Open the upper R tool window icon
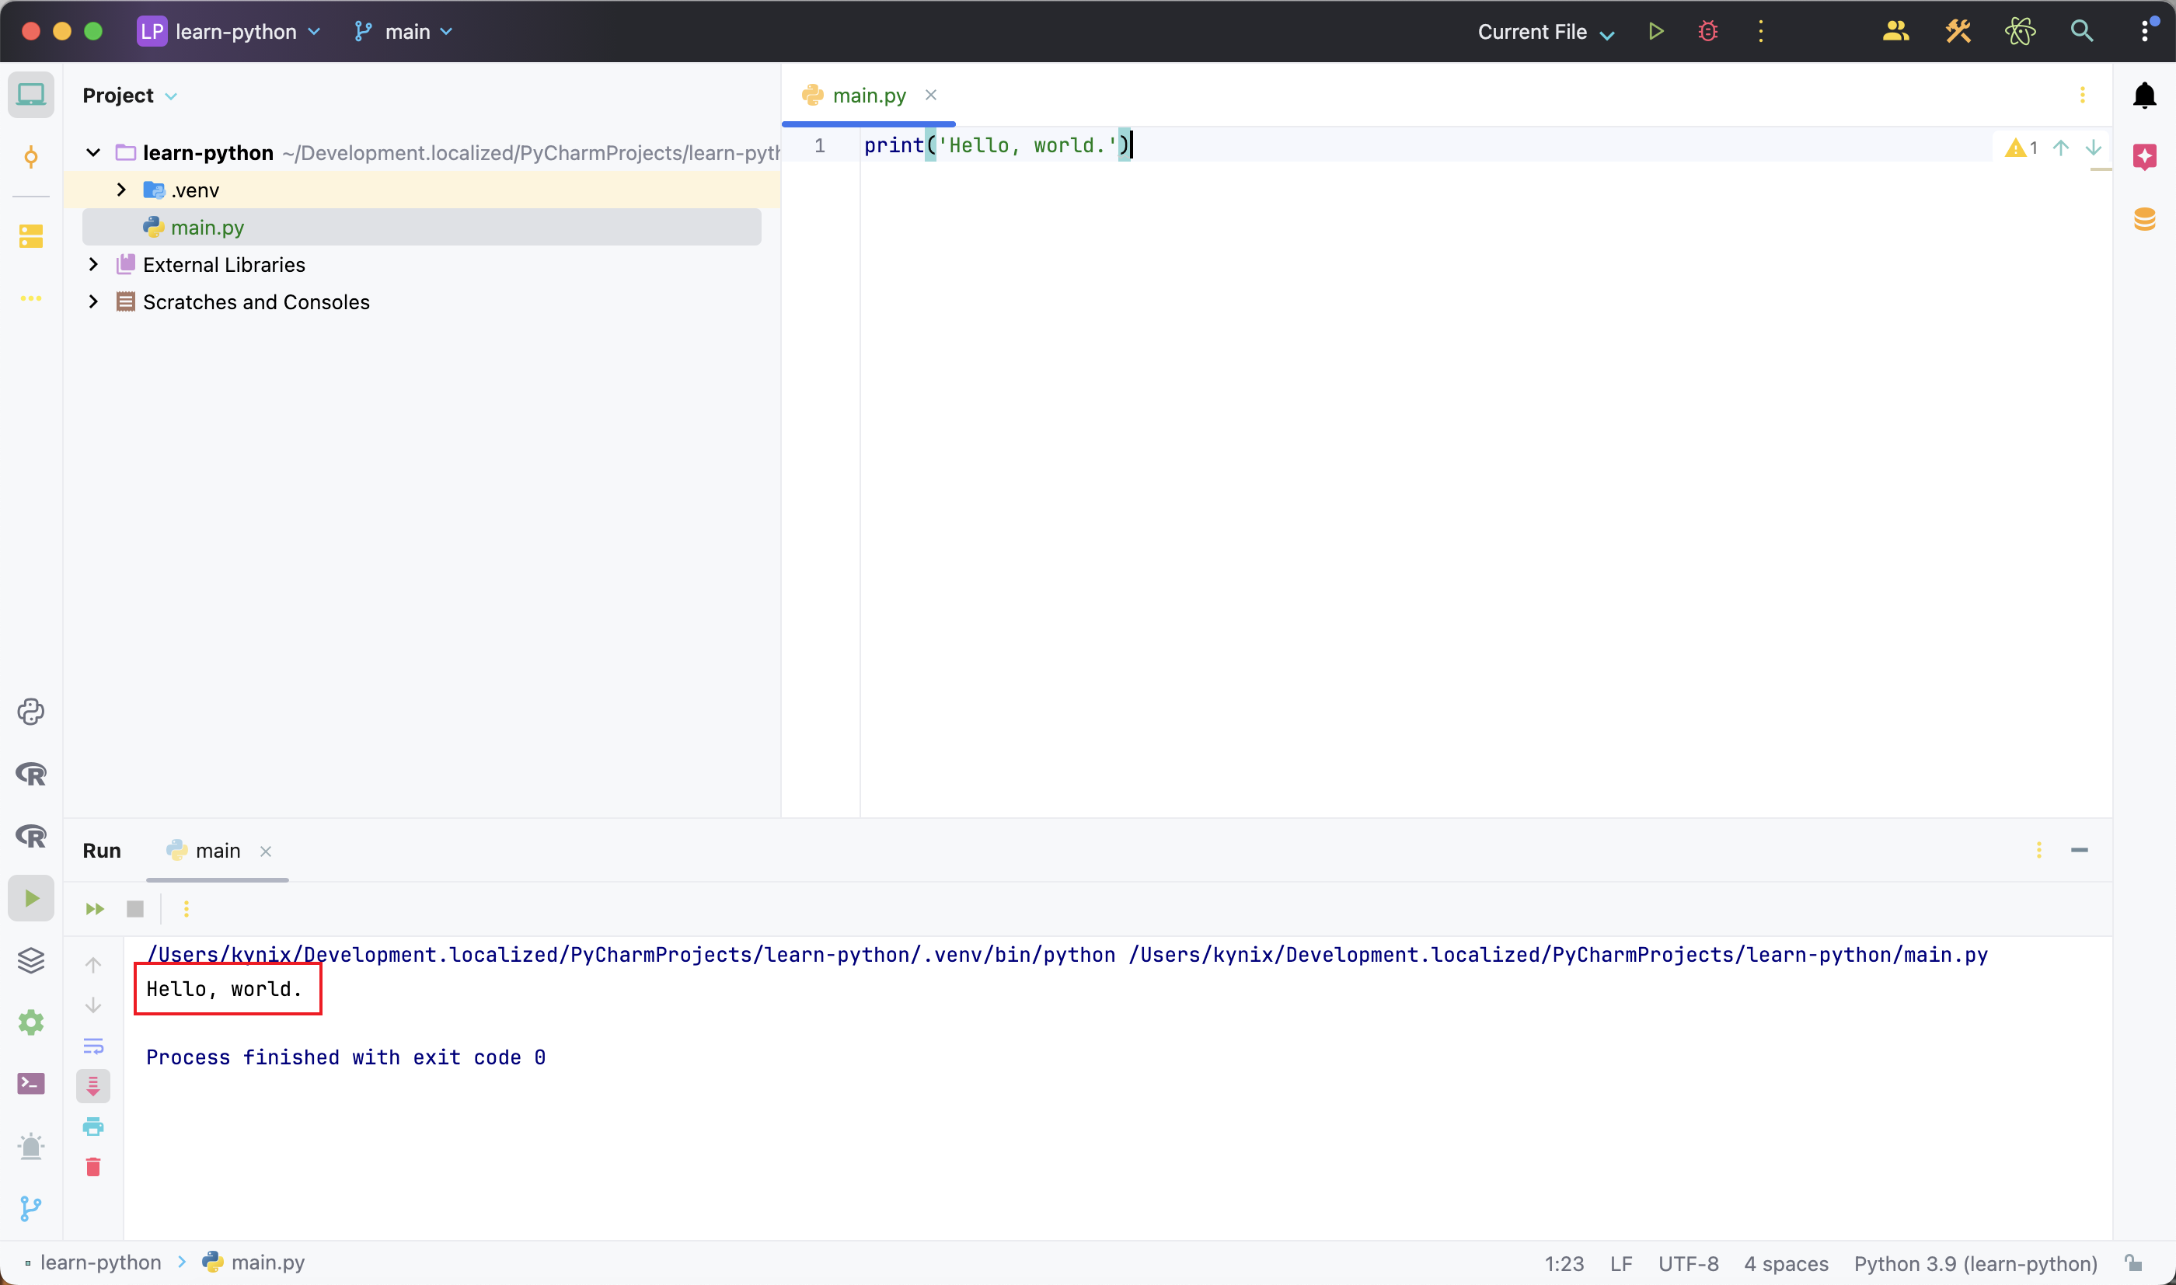The height and width of the screenshot is (1285, 2176). point(31,774)
